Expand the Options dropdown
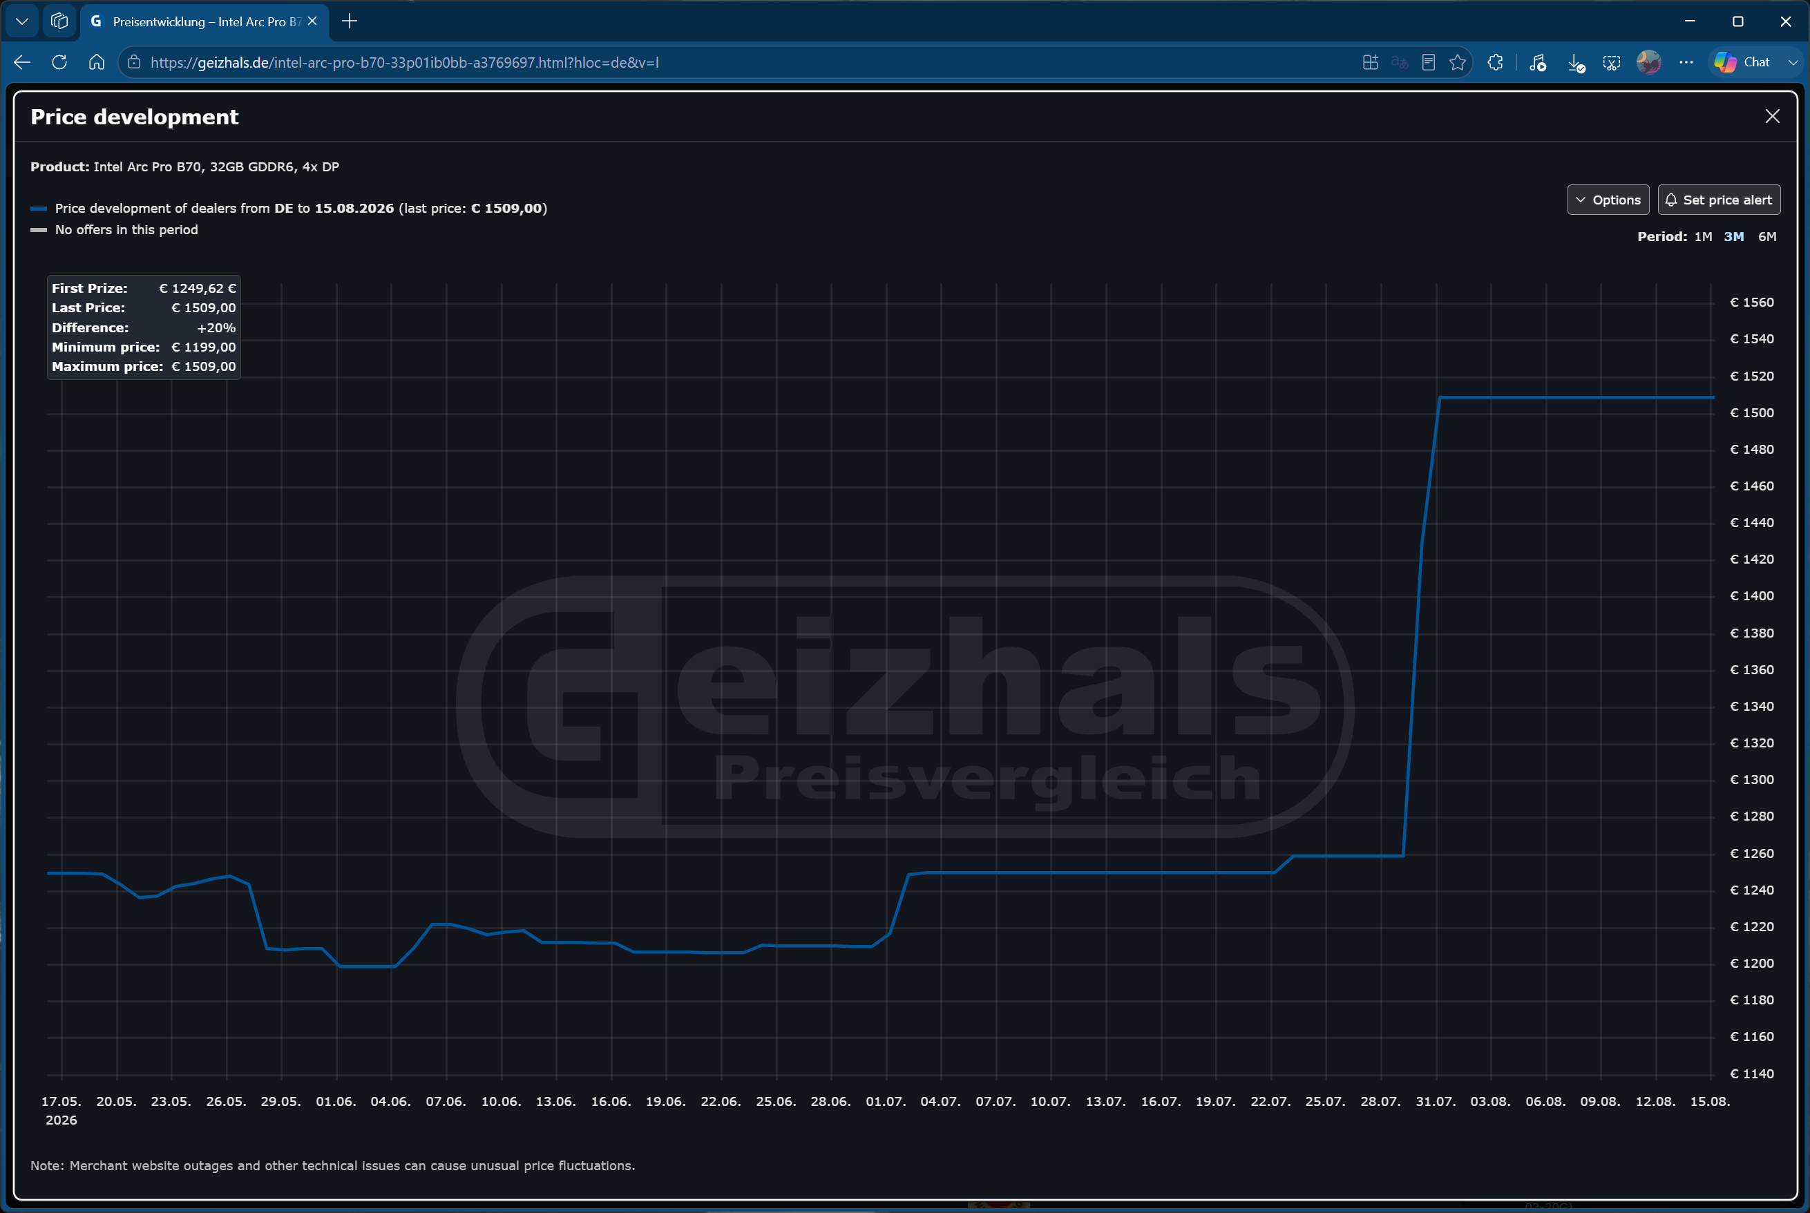 1608,200
